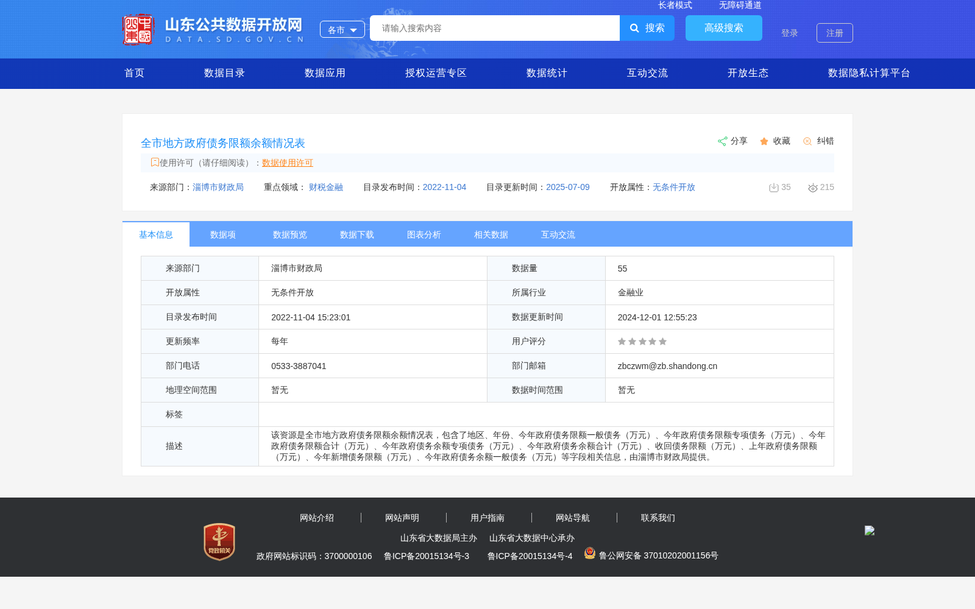Click the dataset title 全市地方政府债务限额余额情况表
The height and width of the screenshot is (609, 975).
(x=223, y=143)
